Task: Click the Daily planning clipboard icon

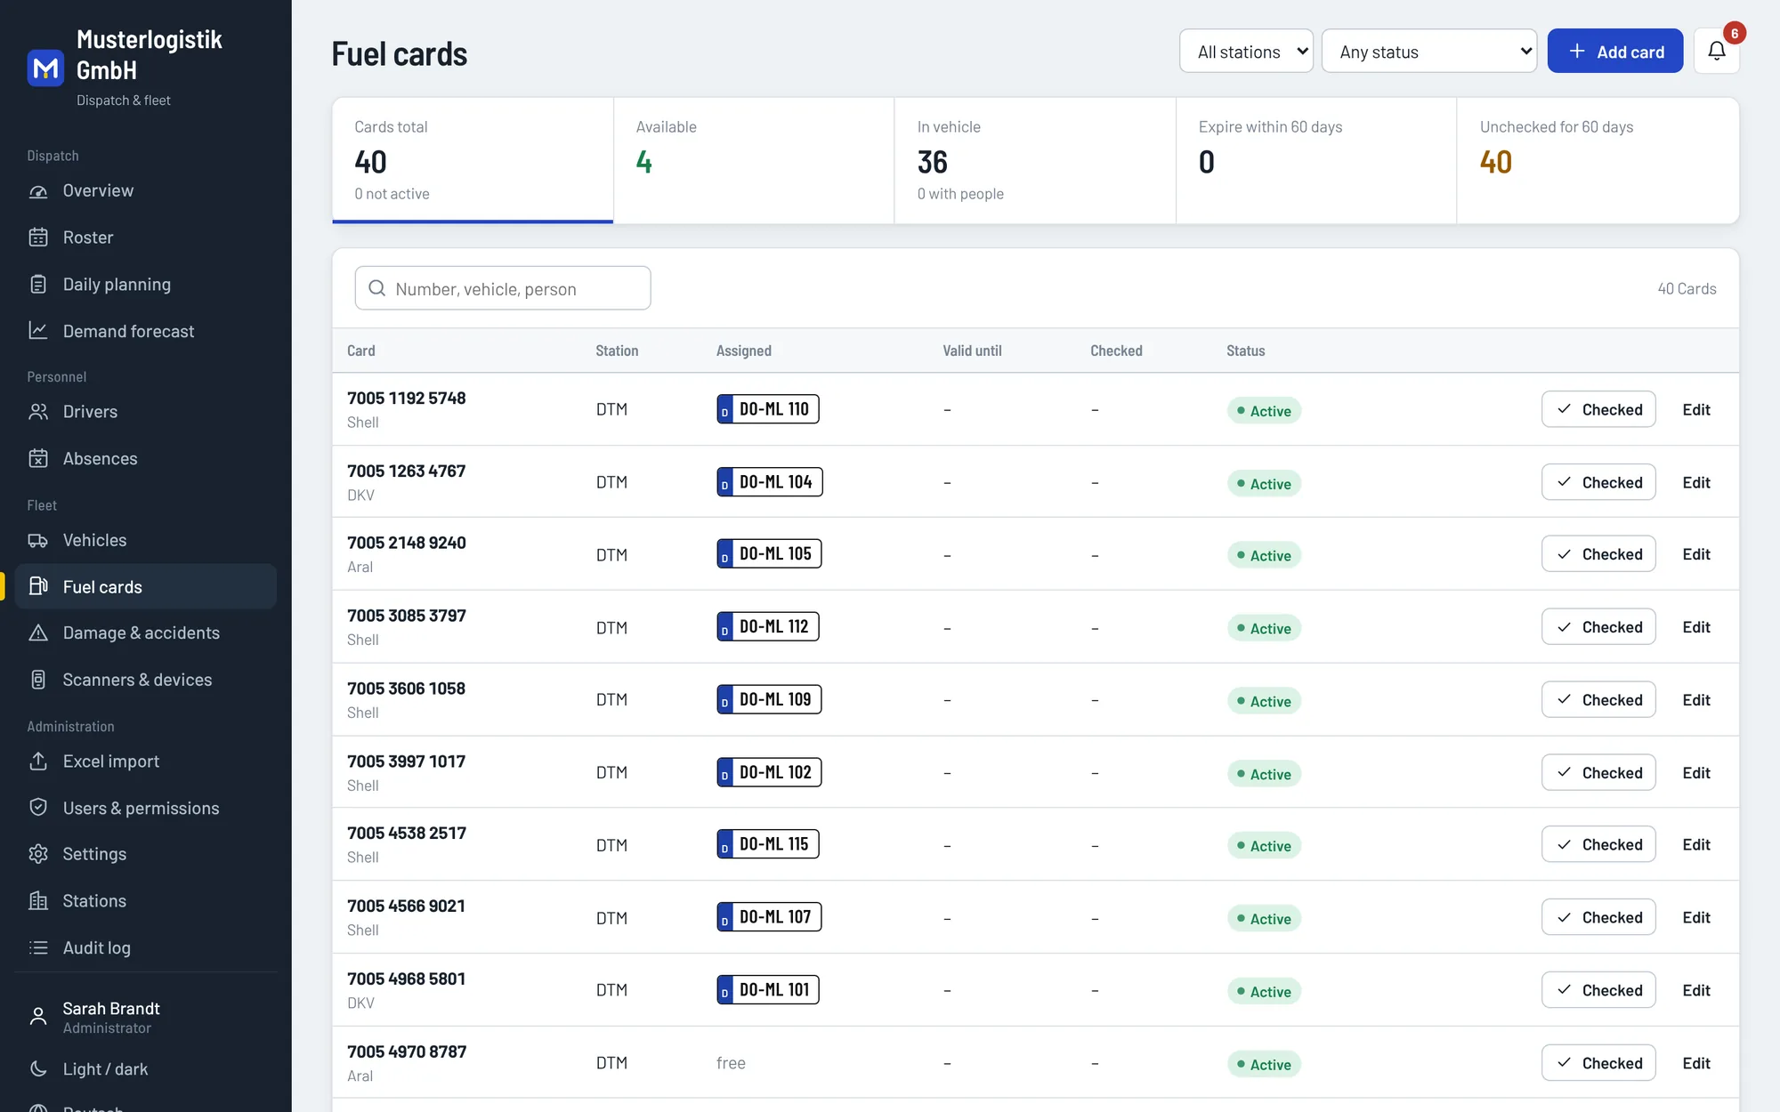Action: pyautogui.click(x=38, y=285)
